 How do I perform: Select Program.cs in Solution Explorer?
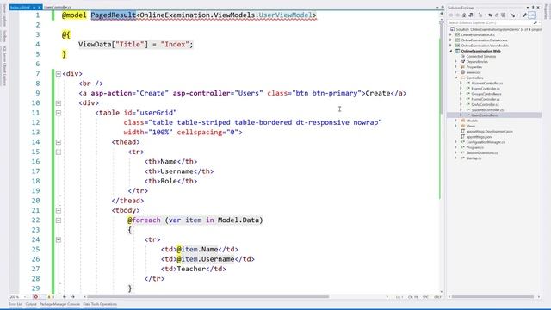[x=474, y=147]
